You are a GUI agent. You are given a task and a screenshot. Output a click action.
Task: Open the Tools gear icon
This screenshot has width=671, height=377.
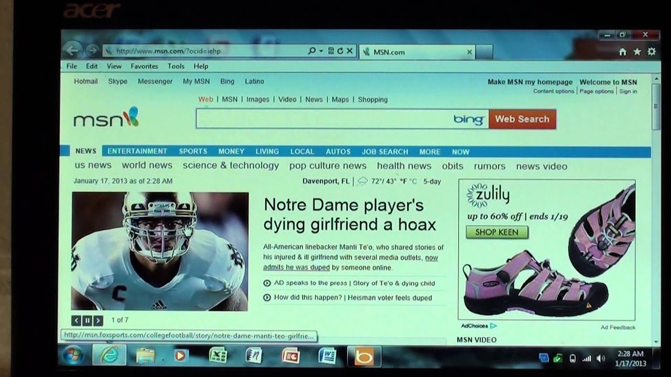point(652,51)
